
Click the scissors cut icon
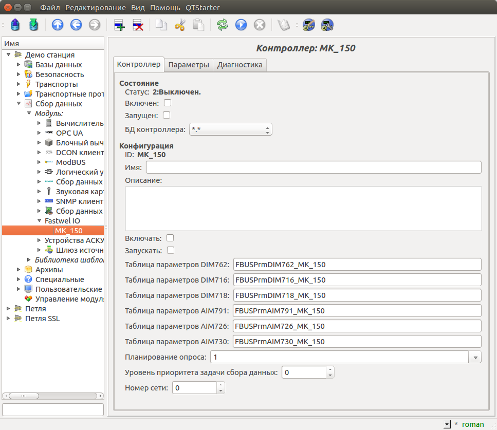click(180, 25)
